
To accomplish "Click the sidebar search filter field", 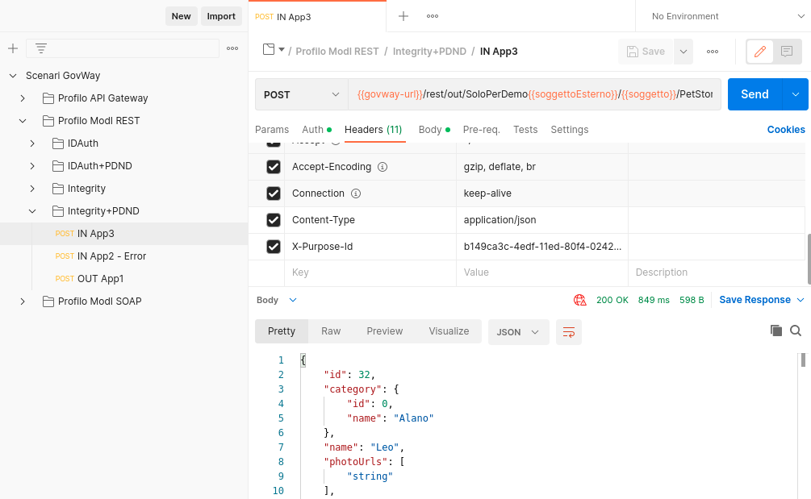I will 123,48.
